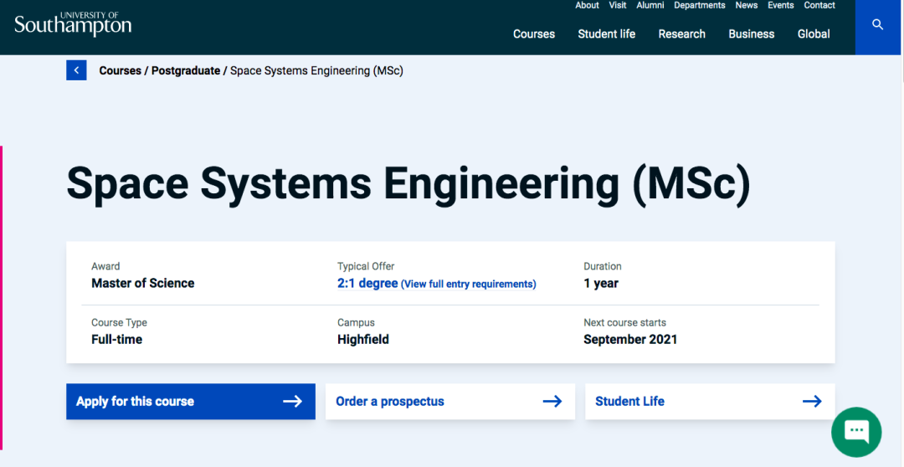
Task: Open the Contact link in header
Action: point(819,5)
